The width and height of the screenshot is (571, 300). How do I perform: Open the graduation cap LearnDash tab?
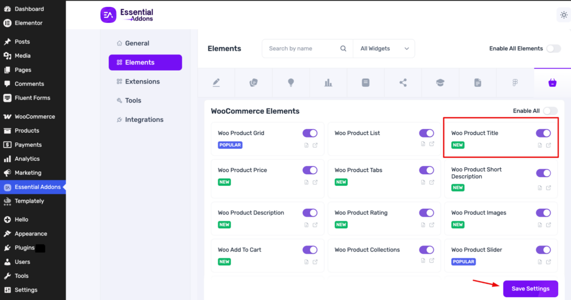click(x=441, y=82)
